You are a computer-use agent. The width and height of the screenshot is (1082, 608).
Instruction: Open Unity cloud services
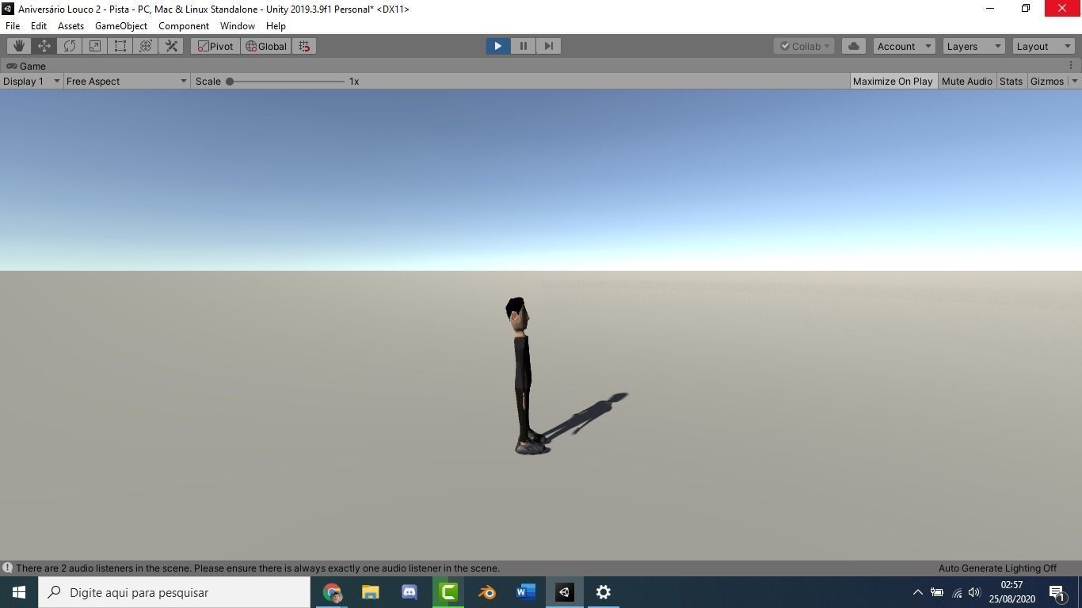click(854, 46)
